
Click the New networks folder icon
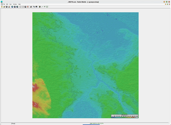(1, 7)
